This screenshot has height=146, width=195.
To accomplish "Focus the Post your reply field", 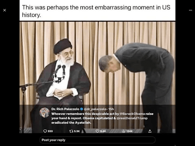I will coord(97,140).
